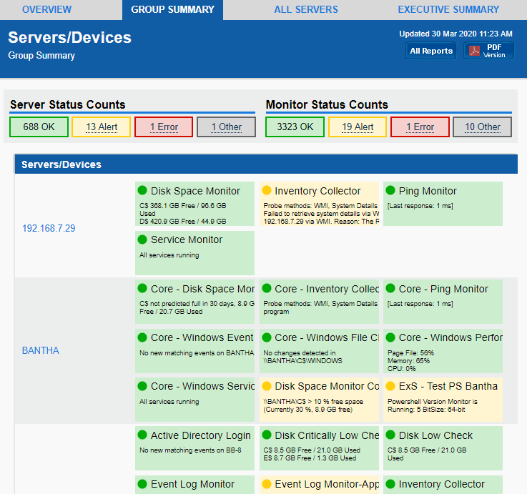Open the All Servers tab
Viewport: 527px width, 494px height.
coord(306,10)
